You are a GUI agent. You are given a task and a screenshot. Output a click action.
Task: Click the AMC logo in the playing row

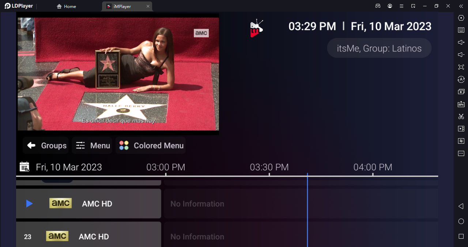(60, 203)
